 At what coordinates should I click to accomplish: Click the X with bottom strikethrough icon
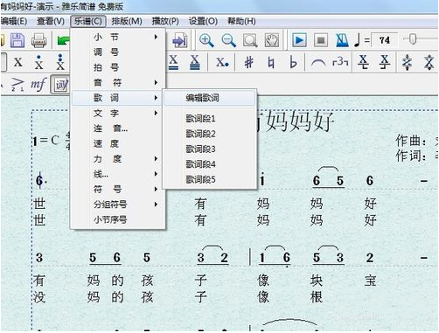(385, 62)
